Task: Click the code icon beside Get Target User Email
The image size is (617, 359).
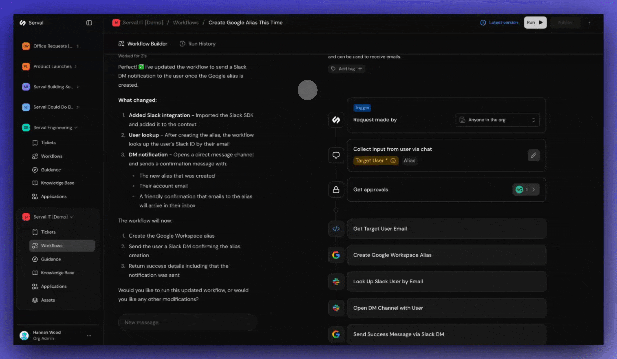Action: [x=336, y=228]
